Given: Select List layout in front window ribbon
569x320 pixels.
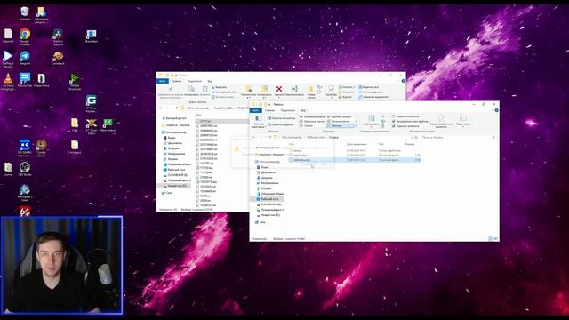Looking at the screenshot, I should 306,125.
